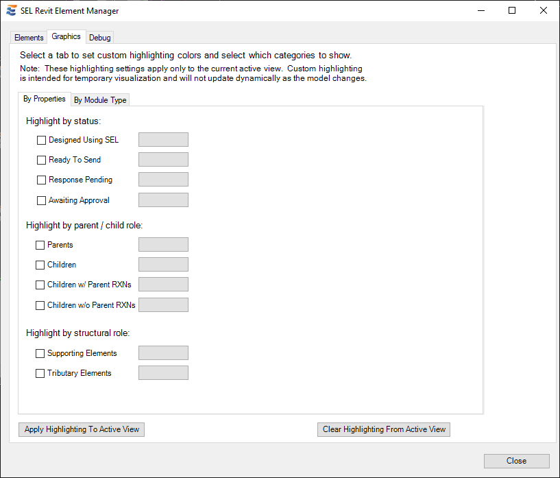Viewport: 560px width, 478px height.
Task: Enable the Supporting Elements checkbox
Action: coord(40,353)
